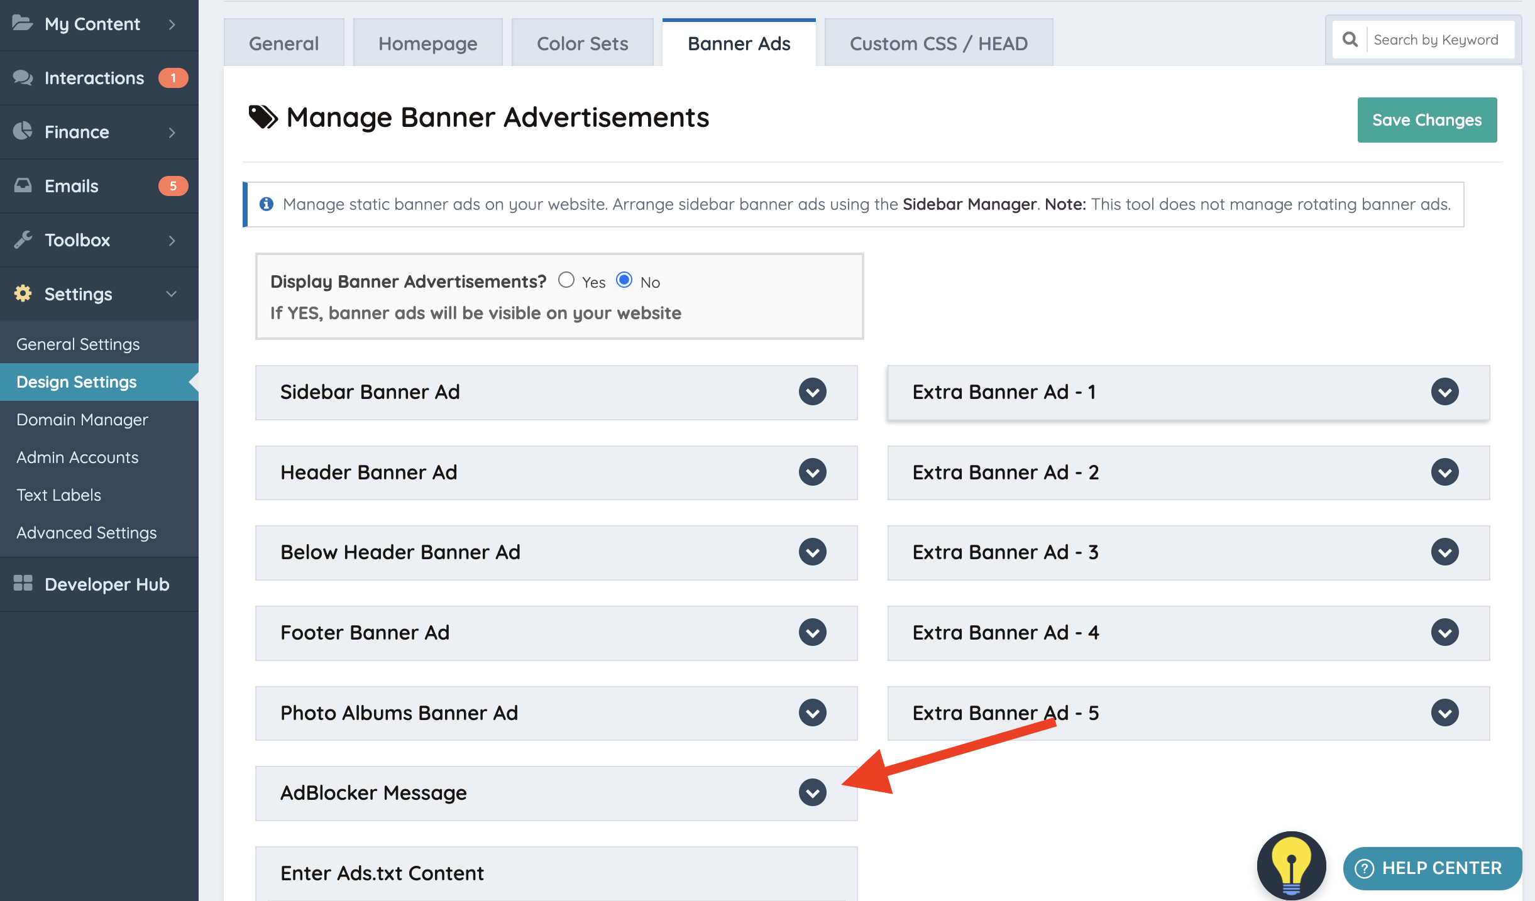Click the Interactions chat bubbles icon
This screenshot has width=1535, height=901.
point(23,78)
